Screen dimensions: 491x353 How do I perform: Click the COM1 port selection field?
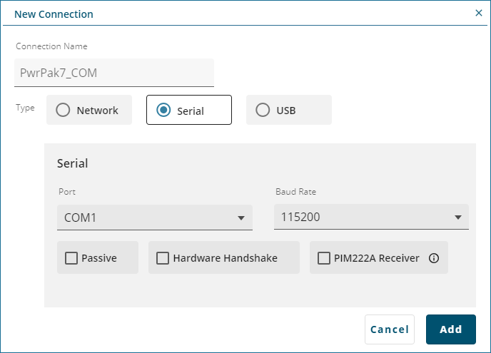tap(143, 218)
